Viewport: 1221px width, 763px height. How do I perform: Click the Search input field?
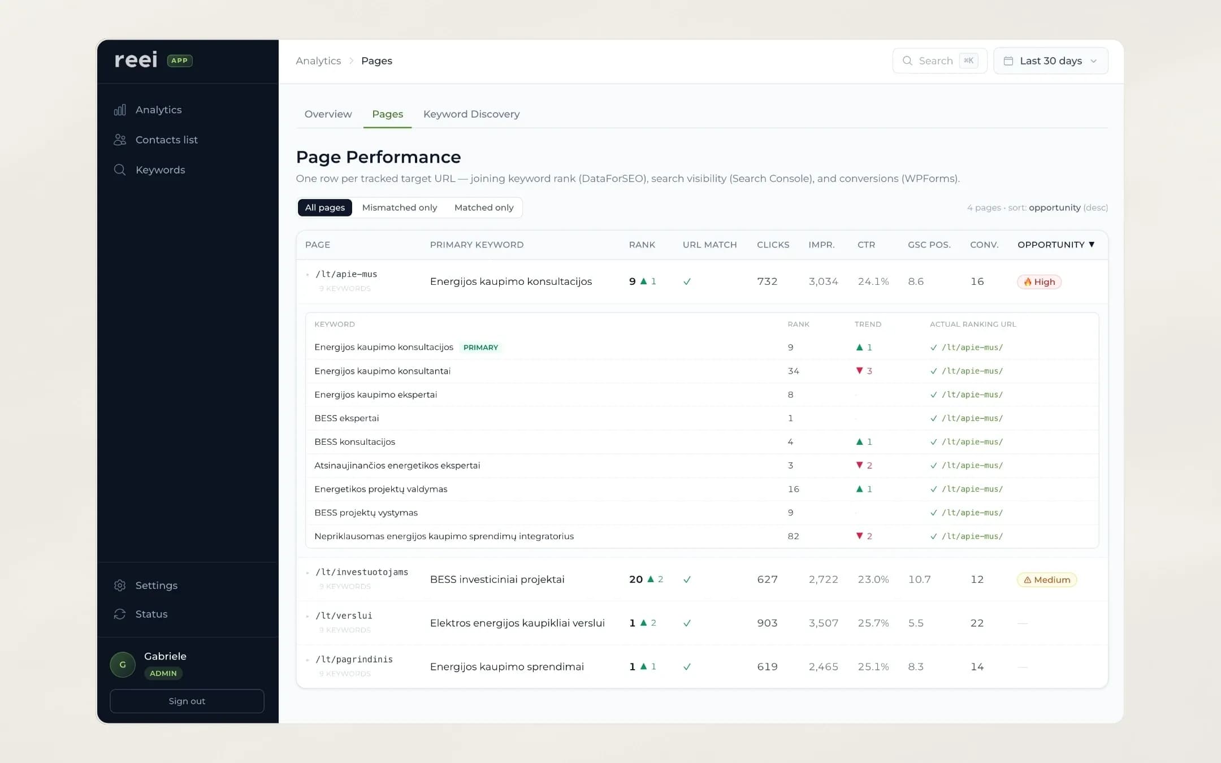tap(939, 60)
